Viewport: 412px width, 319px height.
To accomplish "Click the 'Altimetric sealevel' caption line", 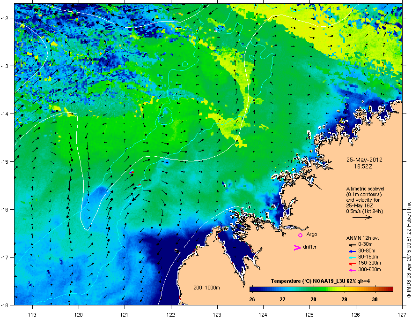I will [365, 189].
